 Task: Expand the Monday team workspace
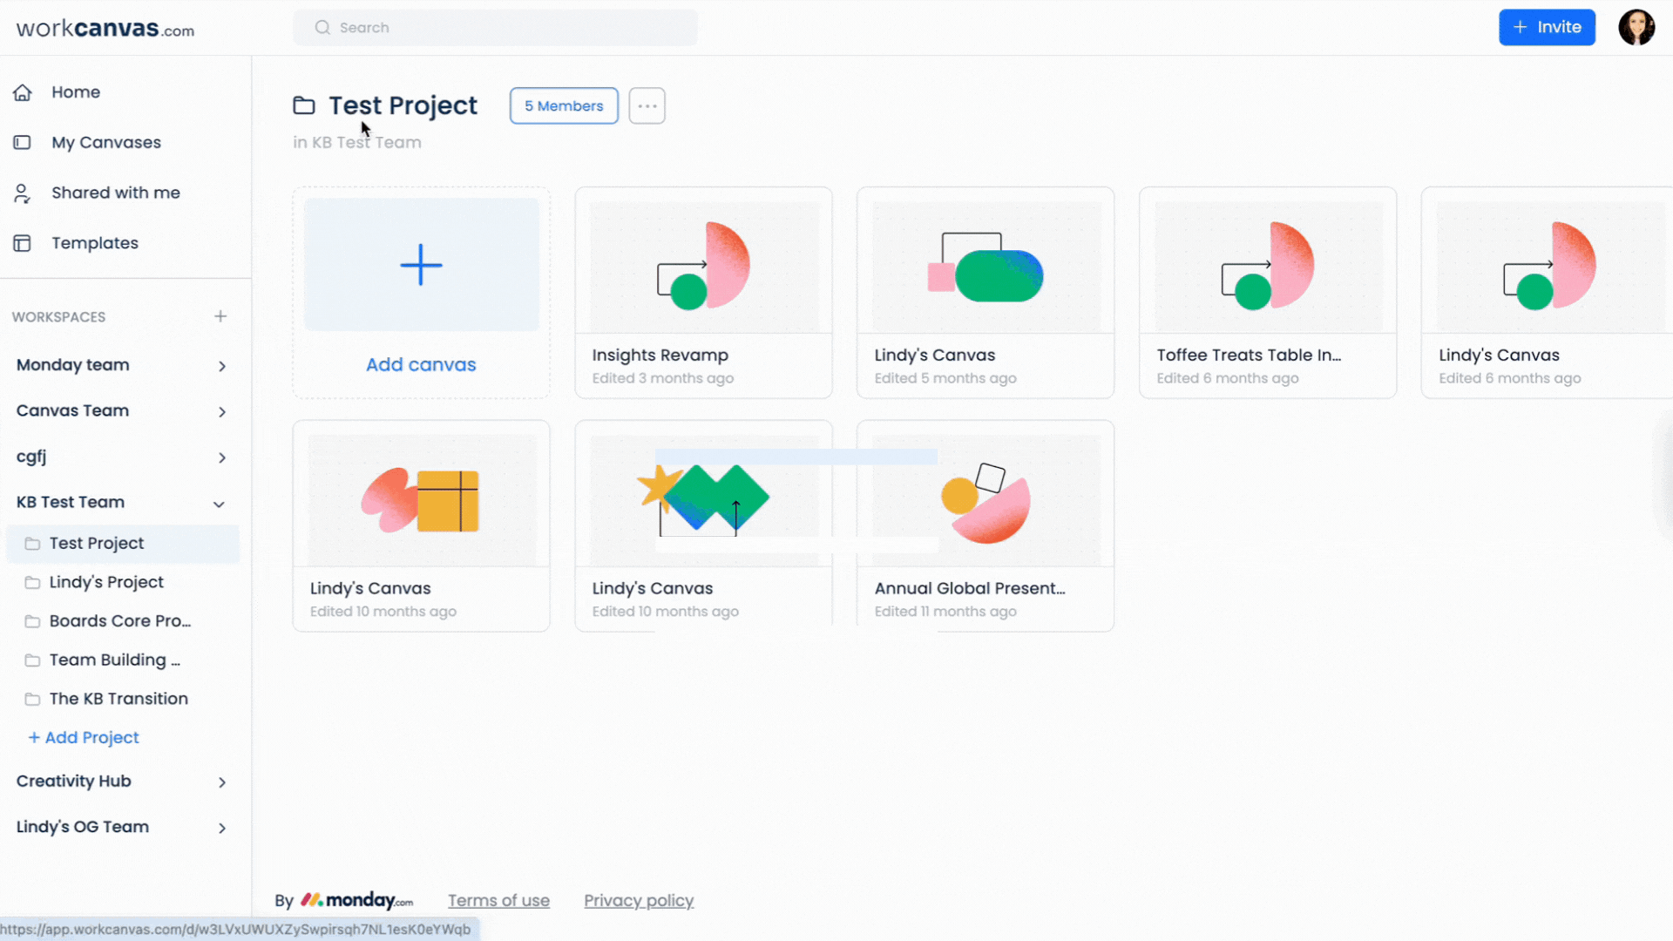coord(222,367)
